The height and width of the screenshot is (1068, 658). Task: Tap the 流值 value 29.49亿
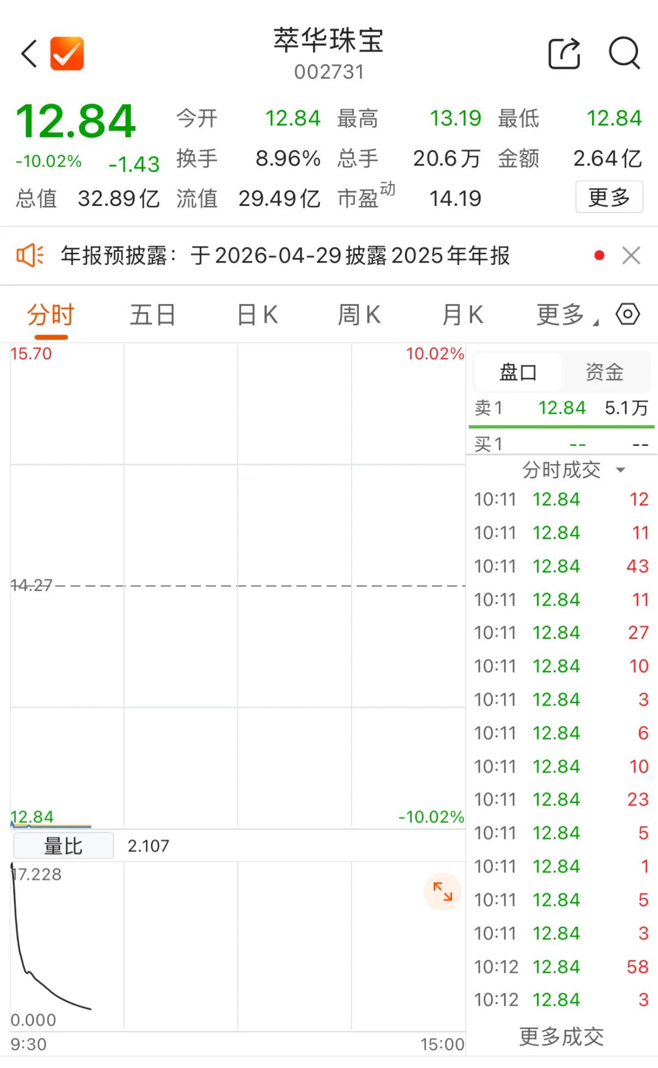(x=279, y=199)
